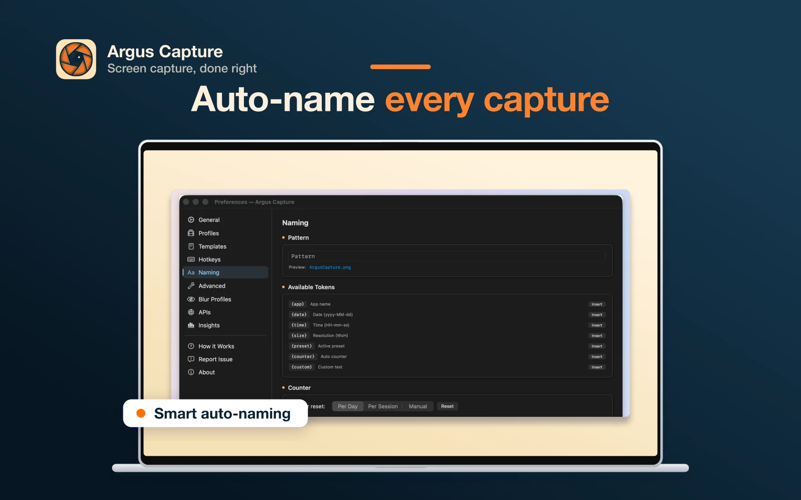The image size is (801, 500).
Task: Open Blur Profiles settings
Action: [x=215, y=299]
